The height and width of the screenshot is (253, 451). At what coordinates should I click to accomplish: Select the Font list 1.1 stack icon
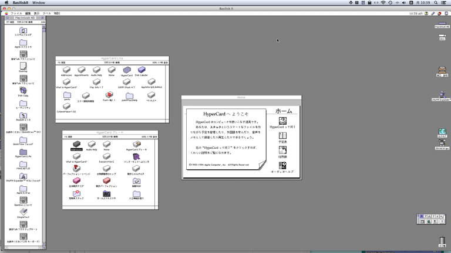[x=109, y=95]
